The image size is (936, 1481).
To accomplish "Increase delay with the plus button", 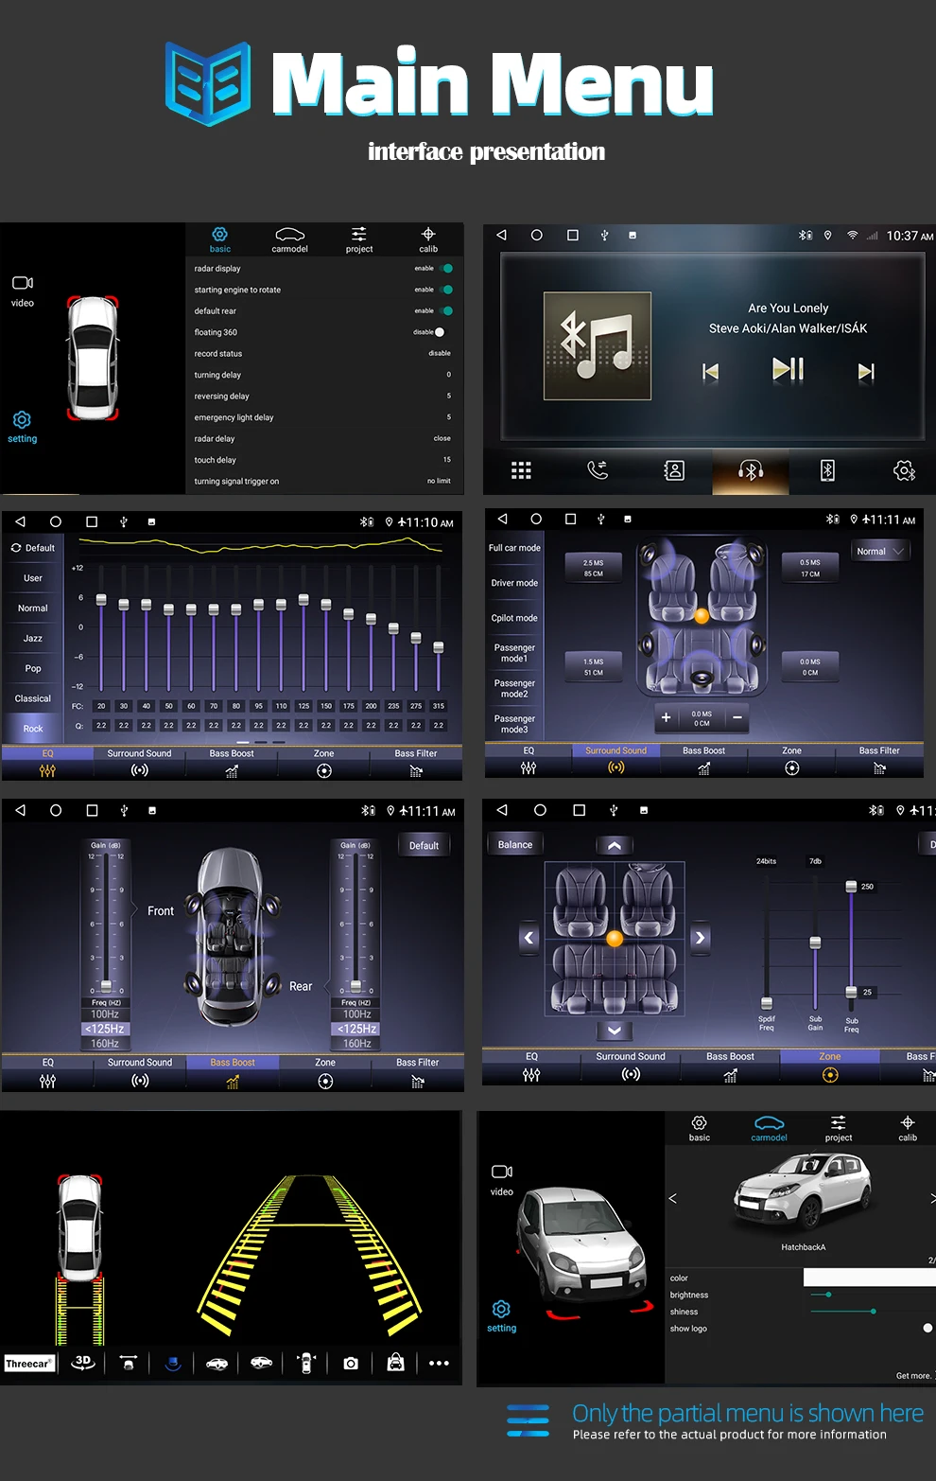I will tap(667, 717).
